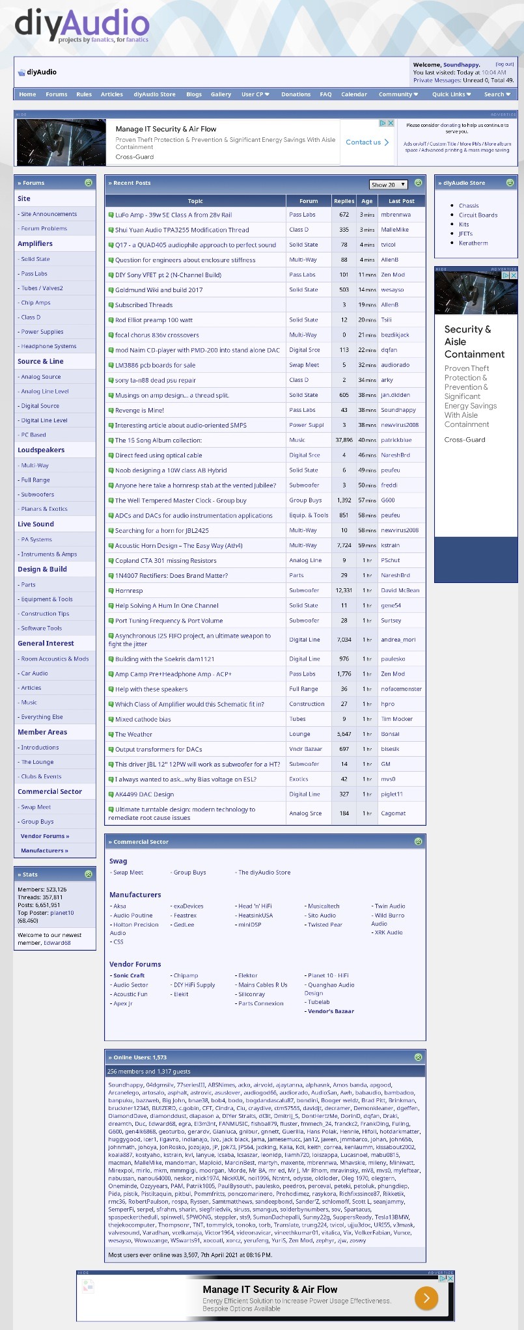Open Forums in navigation bar
The height and width of the screenshot is (1330, 524).
(x=57, y=94)
